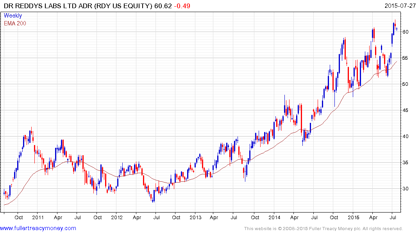The width and height of the screenshot is (420, 234).
Task: Click the 2014 year label on time axis
Action: point(275,217)
